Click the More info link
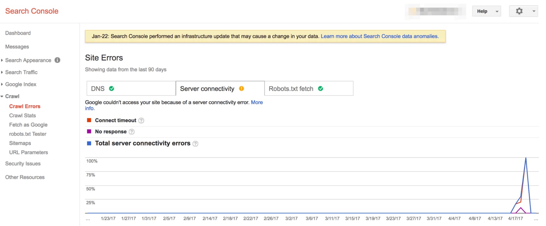This screenshot has height=226, width=546. 257,102
